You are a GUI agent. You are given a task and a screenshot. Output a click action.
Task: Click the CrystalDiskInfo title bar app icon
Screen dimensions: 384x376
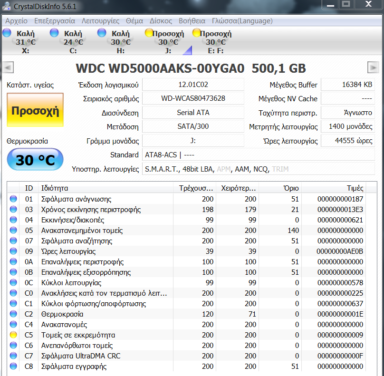click(6, 6)
